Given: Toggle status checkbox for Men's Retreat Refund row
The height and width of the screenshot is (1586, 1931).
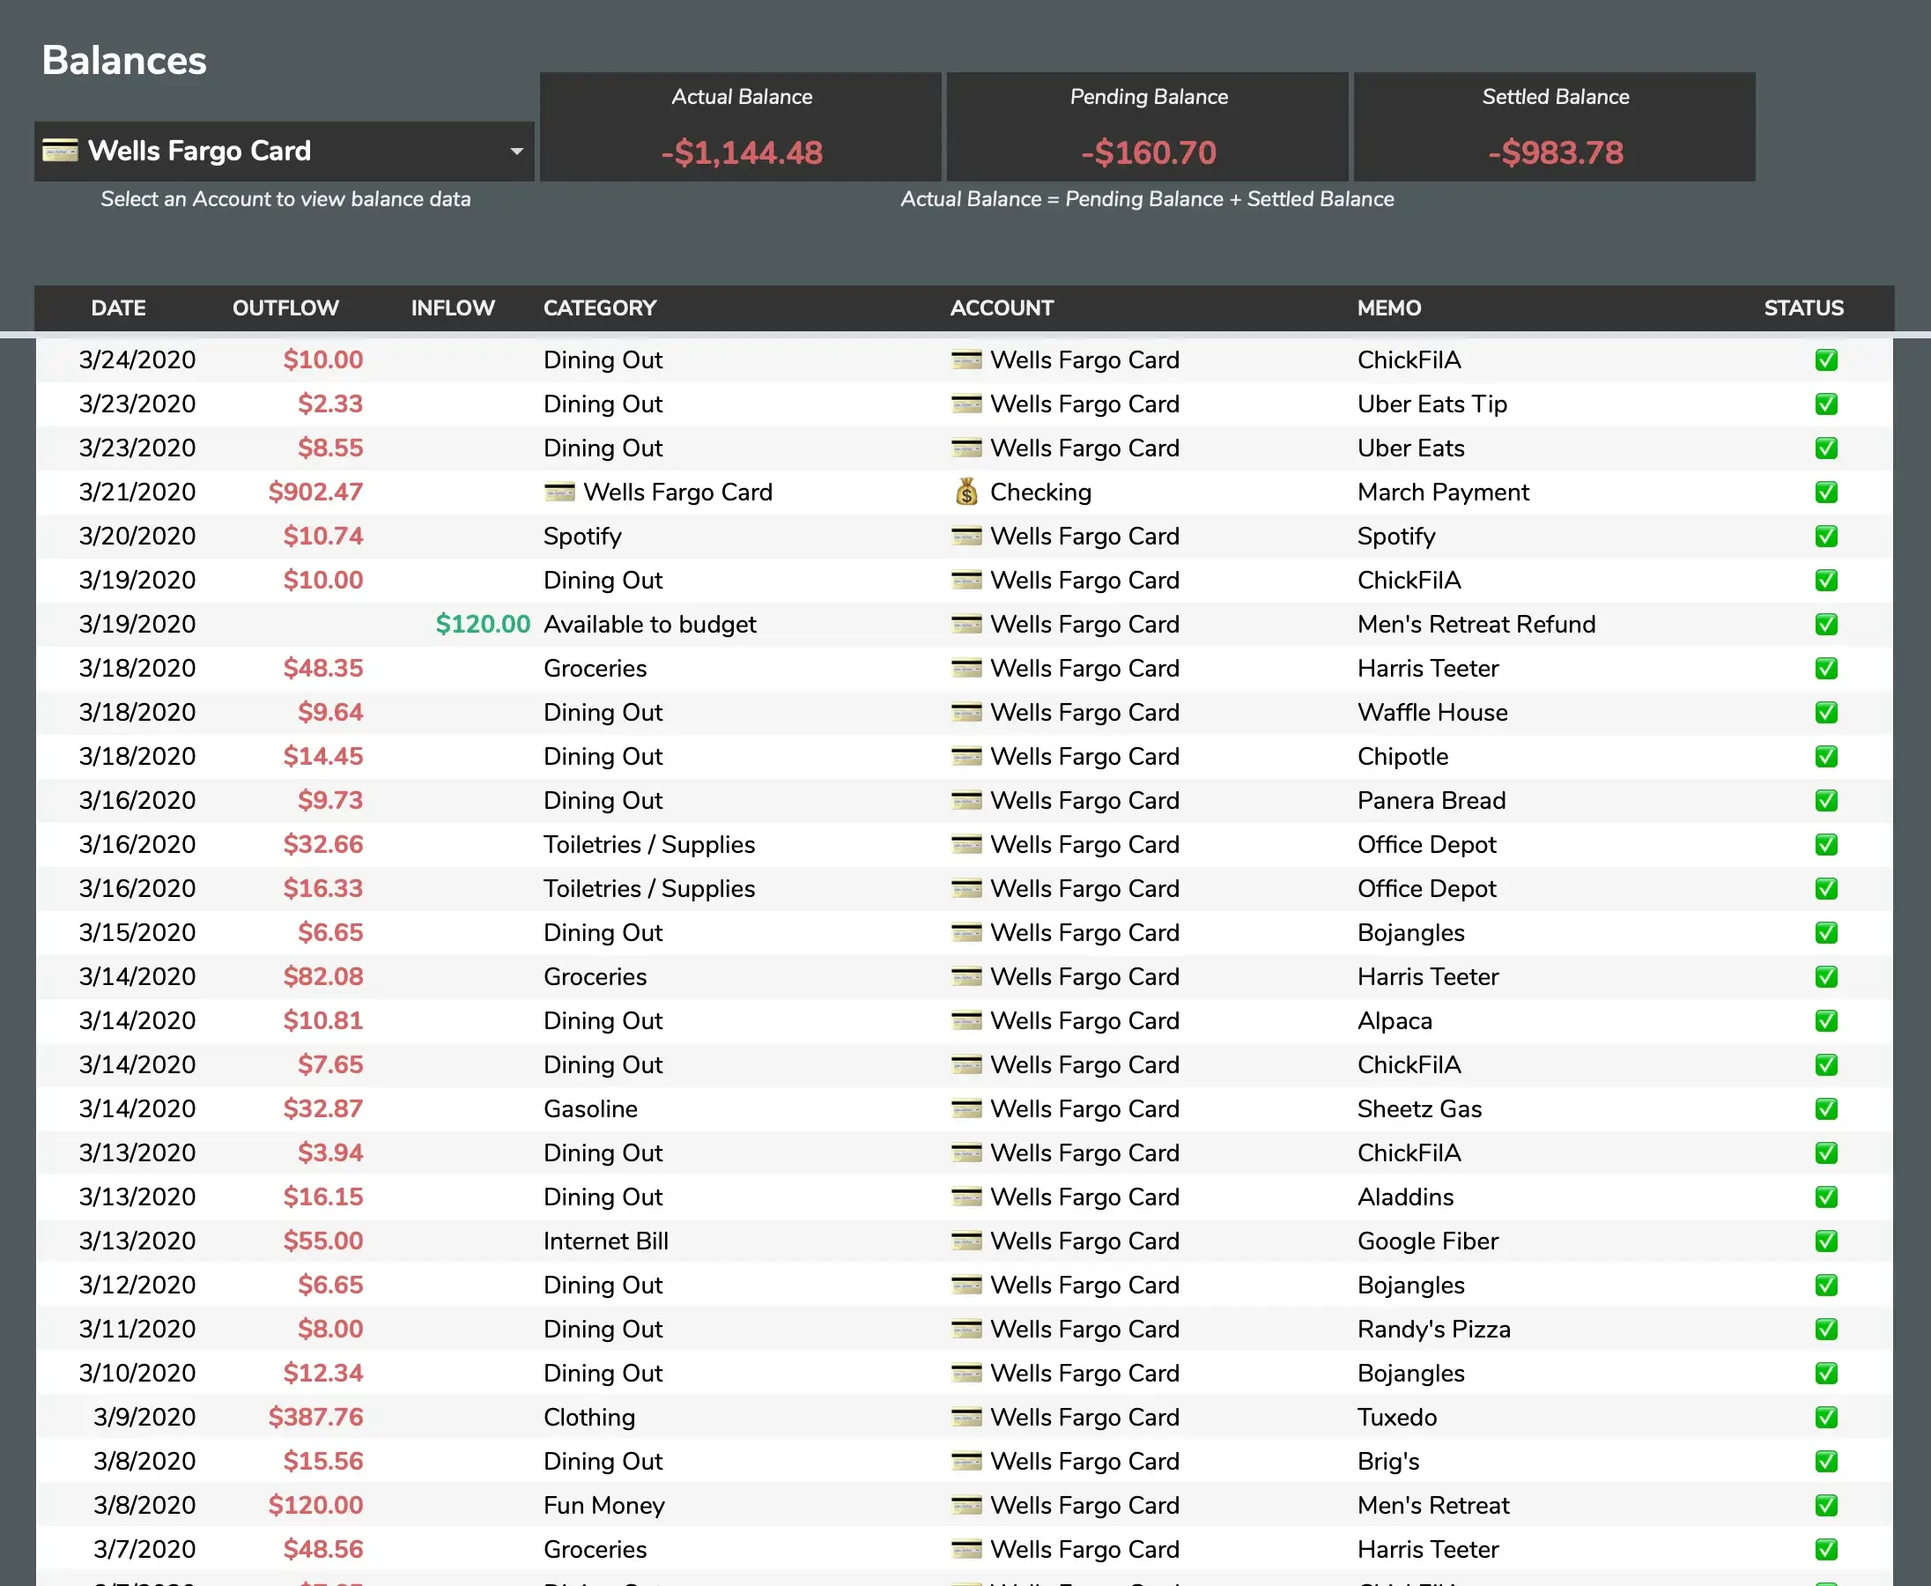Looking at the screenshot, I should pos(1826,624).
